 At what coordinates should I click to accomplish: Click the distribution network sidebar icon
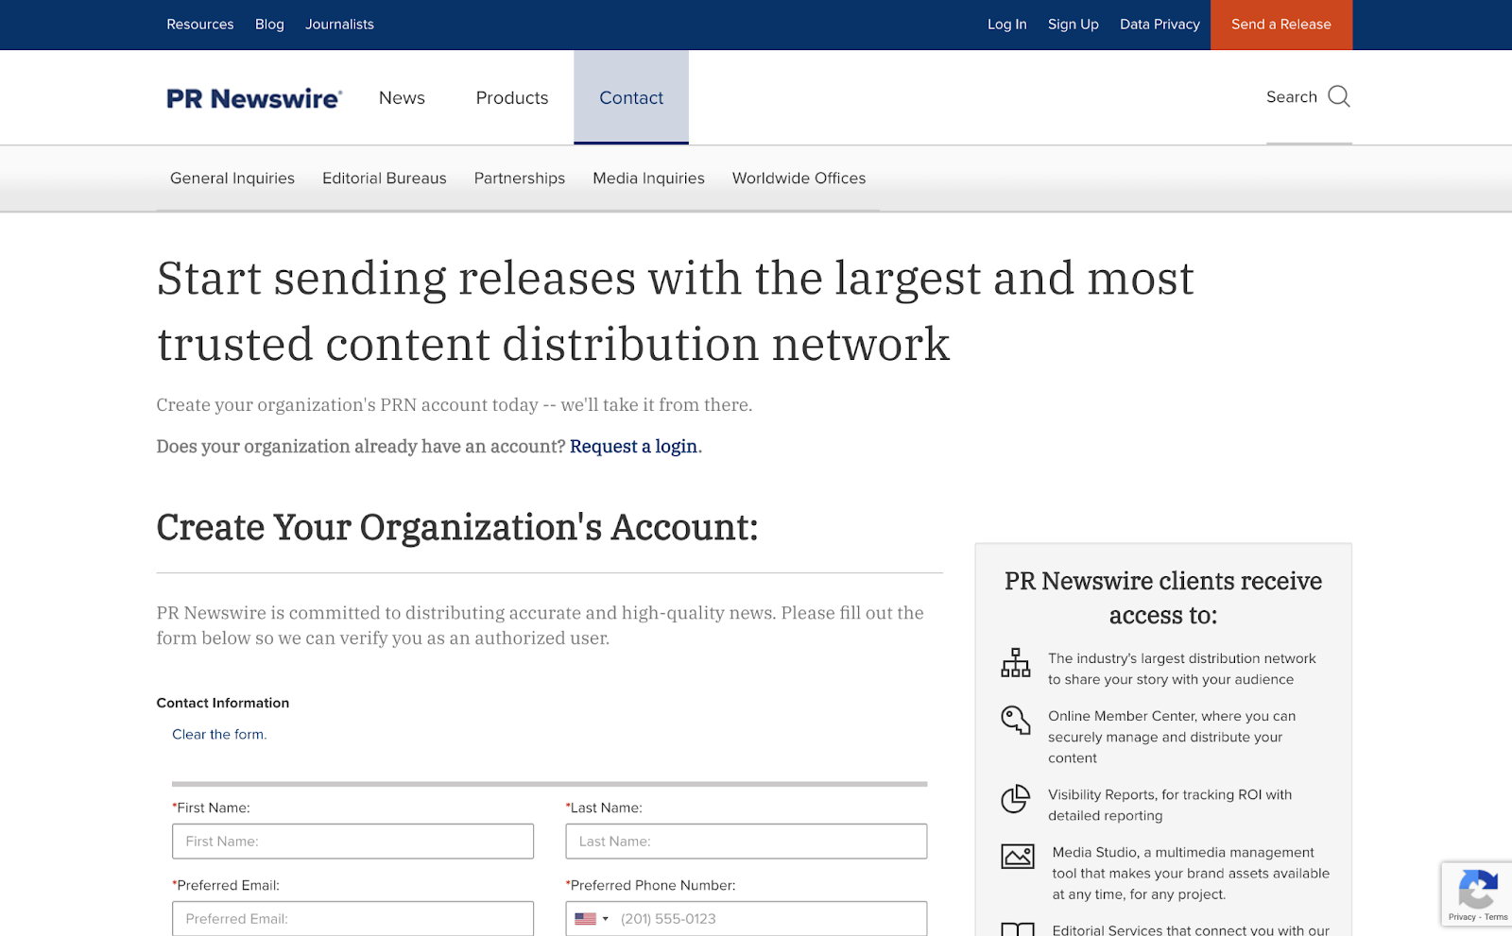click(1016, 664)
